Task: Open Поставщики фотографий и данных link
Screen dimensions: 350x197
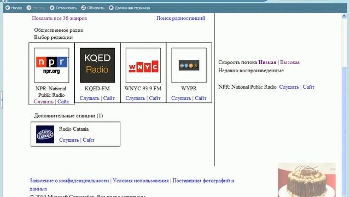Action: [x=203, y=181]
